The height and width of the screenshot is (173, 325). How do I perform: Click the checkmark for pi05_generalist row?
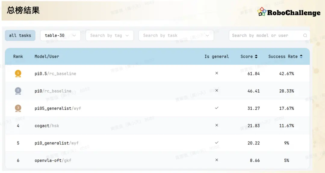[x=217, y=108]
